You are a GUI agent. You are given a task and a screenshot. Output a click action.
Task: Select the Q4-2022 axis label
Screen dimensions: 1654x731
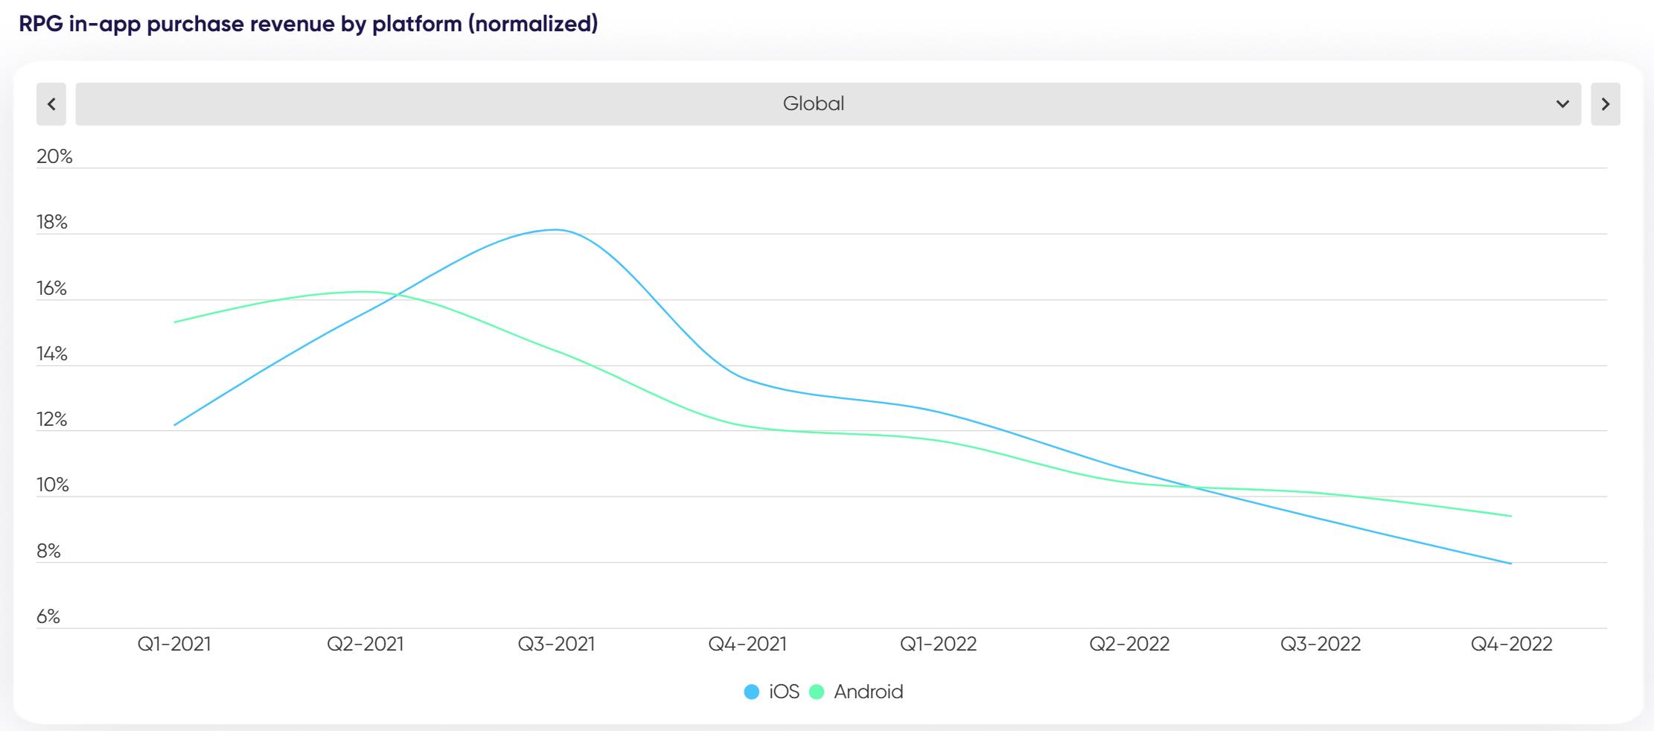point(1512,645)
